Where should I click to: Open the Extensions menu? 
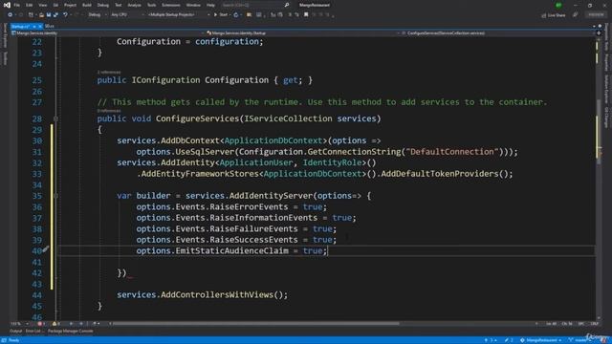tap(171, 5)
